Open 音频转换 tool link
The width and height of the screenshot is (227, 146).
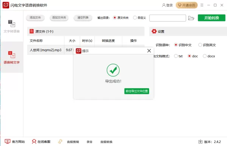[106, 142]
